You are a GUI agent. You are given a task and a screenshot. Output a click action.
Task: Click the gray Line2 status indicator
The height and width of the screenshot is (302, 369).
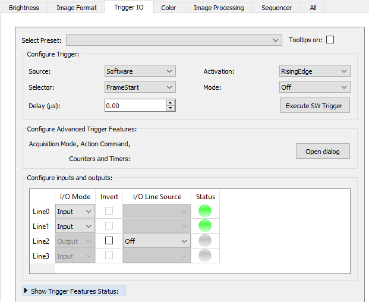click(205, 241)
